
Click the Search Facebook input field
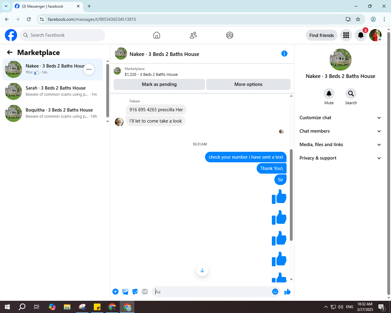[62, 35]
